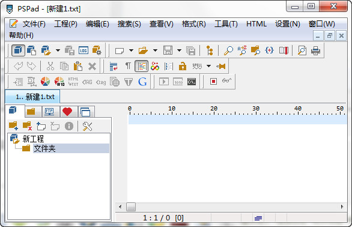This screenshot has height=227, width=352.
Task: Open the 帮助(H) menu
Action: [x=22, y=35]
